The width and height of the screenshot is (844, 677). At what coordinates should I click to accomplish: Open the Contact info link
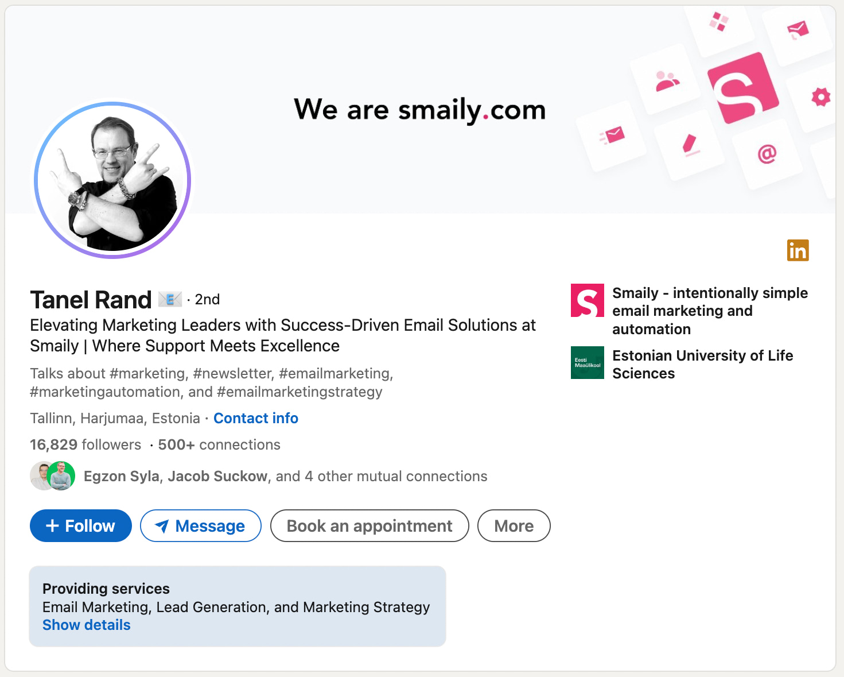[256, 418]
